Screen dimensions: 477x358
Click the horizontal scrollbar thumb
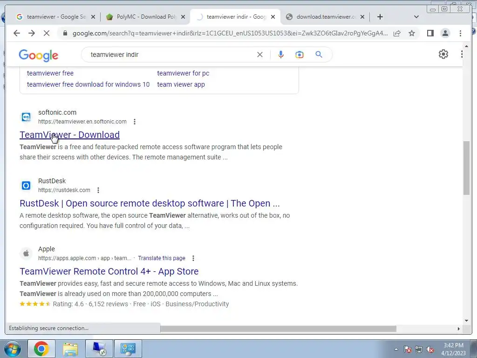pos(279,329)
